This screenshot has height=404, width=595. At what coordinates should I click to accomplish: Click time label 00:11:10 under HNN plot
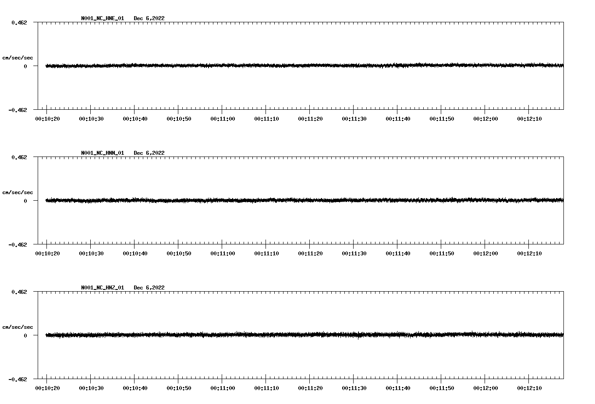266,254
